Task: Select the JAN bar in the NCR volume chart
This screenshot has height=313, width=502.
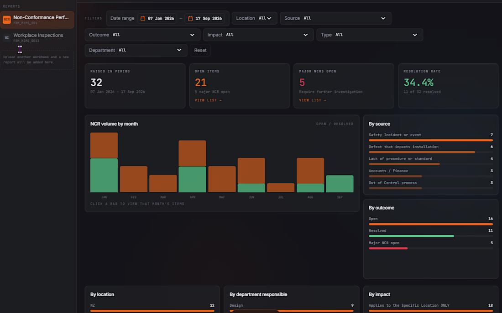Action: tap(104, 162)
